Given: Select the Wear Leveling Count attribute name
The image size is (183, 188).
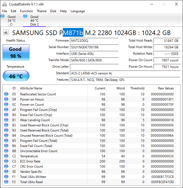Looking at the screenshot, I should point(35,120).
